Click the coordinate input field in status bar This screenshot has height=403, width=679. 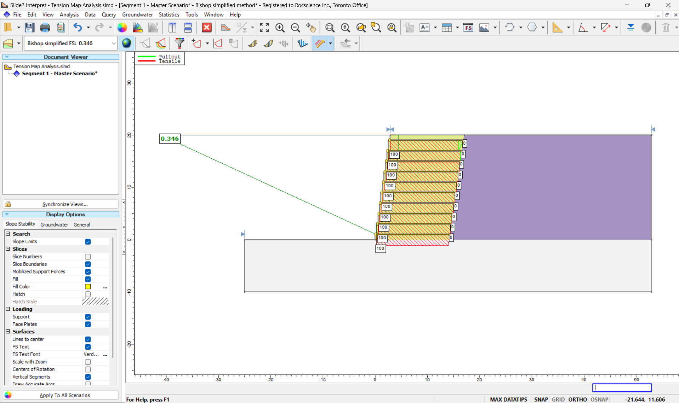622,388
